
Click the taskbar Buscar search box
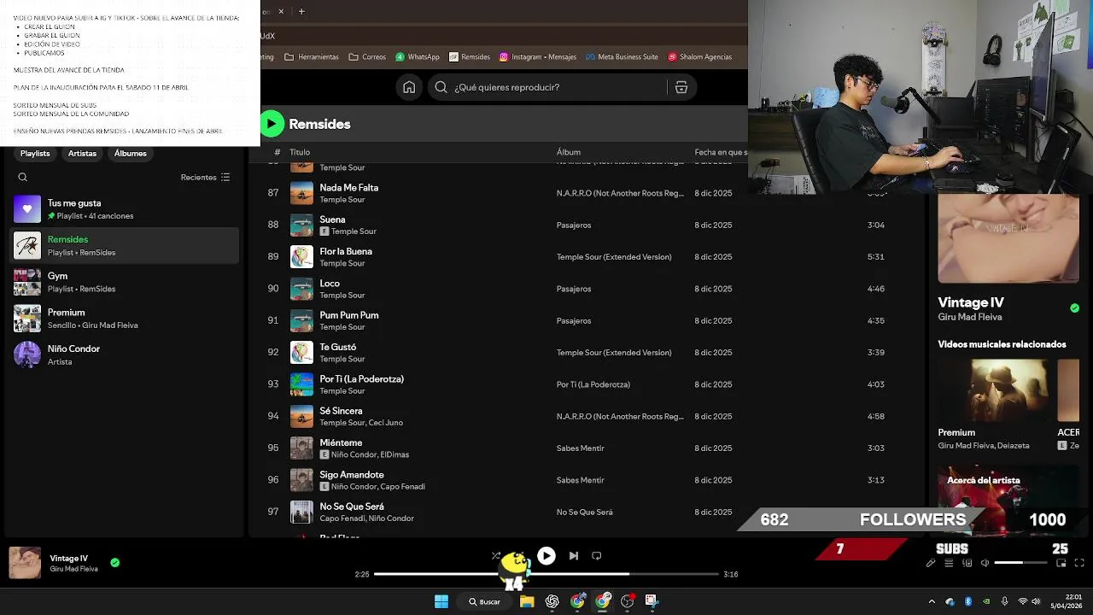pyautogui.click(x=484, y=601)
